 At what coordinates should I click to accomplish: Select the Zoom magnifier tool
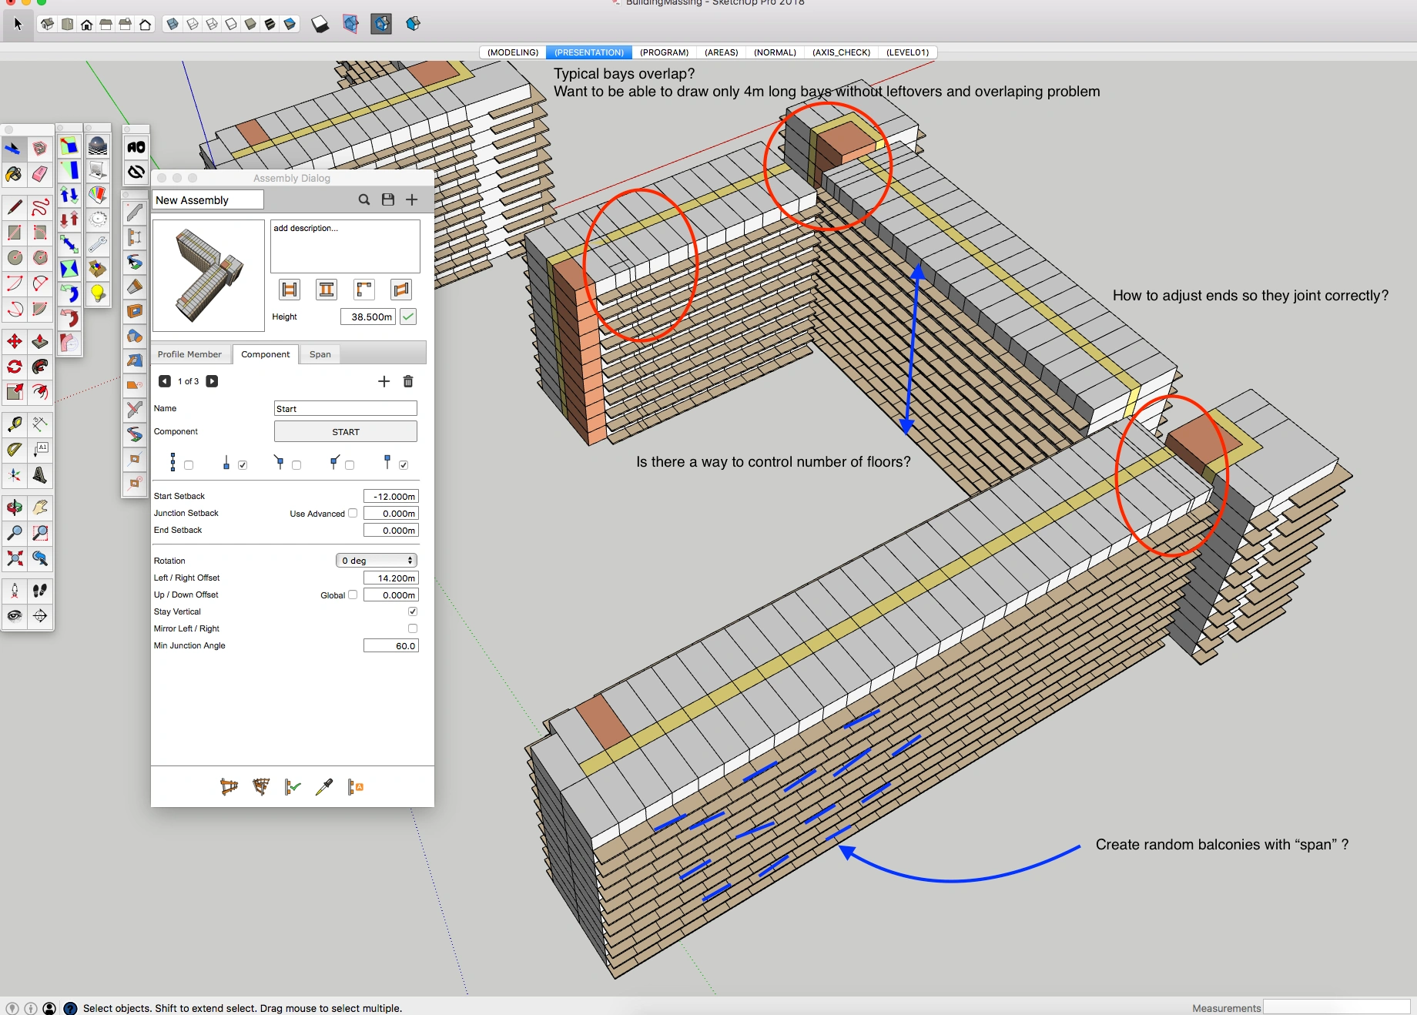(x=14, y=533)
